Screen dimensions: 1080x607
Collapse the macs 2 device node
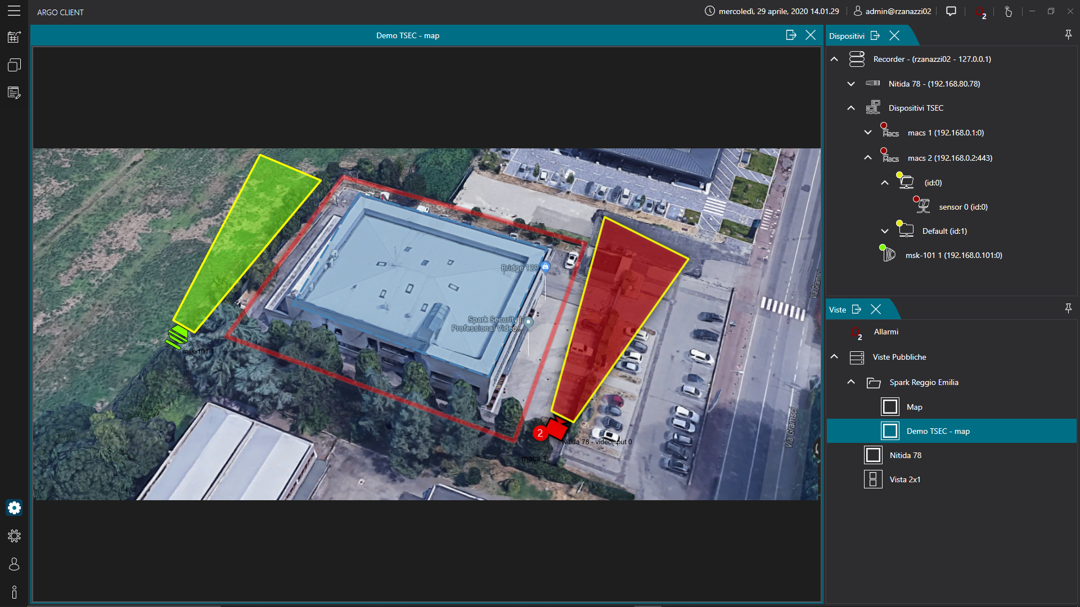point(869,158)
